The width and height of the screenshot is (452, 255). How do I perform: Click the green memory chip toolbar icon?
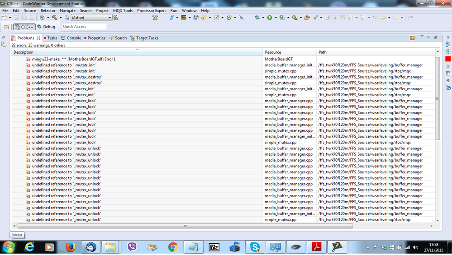coord(184,18)
